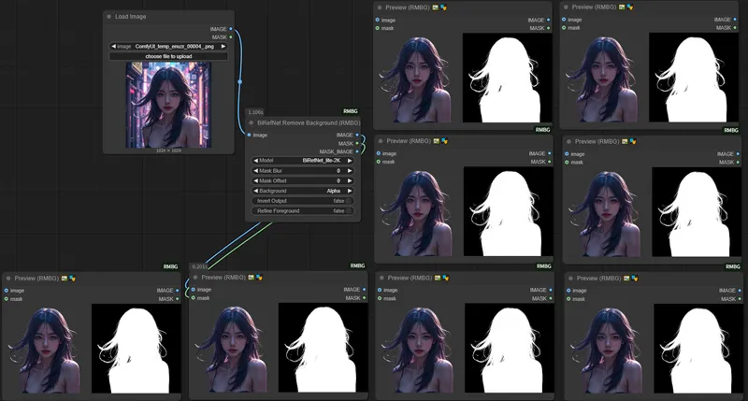The image size is (748, 401).
Task: Click the loaded image thumbnail in Load Image
Action: 168,104
